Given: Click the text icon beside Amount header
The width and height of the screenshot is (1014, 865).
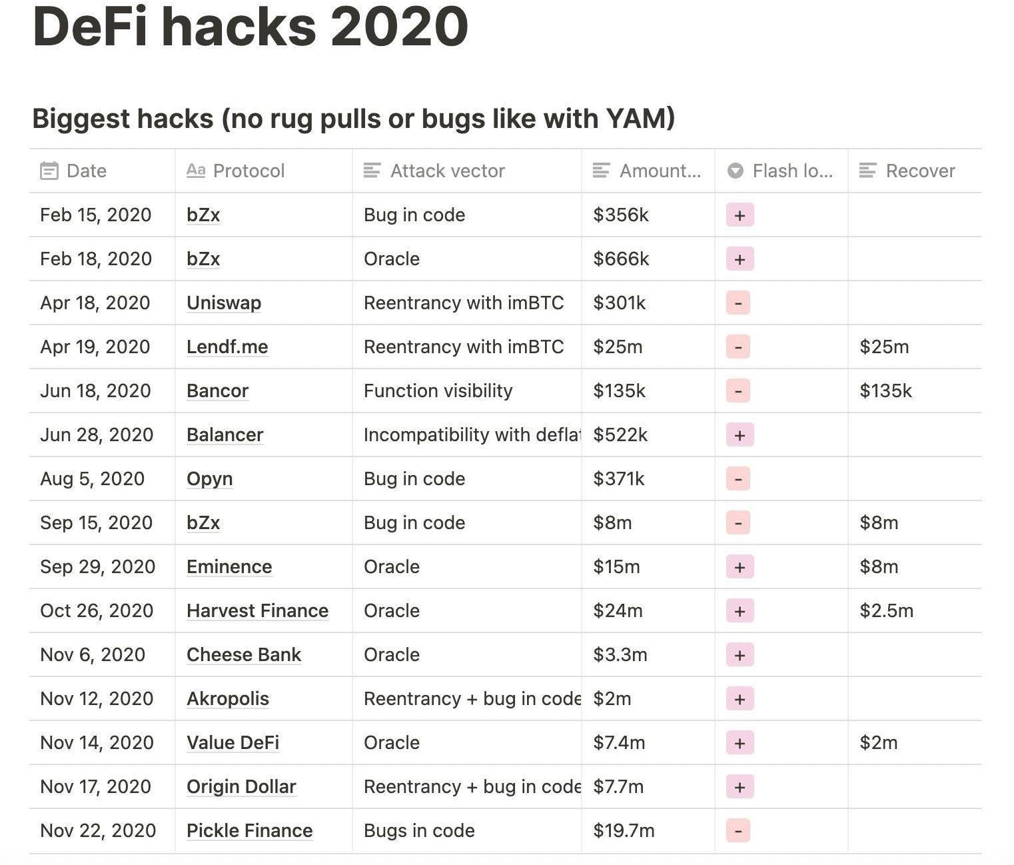Looking at the screenshot, I should click(601, 171).
